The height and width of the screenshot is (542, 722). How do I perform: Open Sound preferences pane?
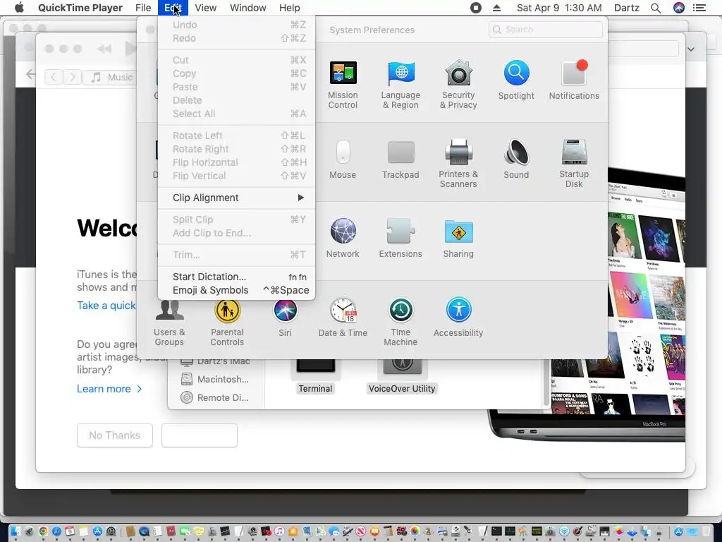tap(516, 159)
